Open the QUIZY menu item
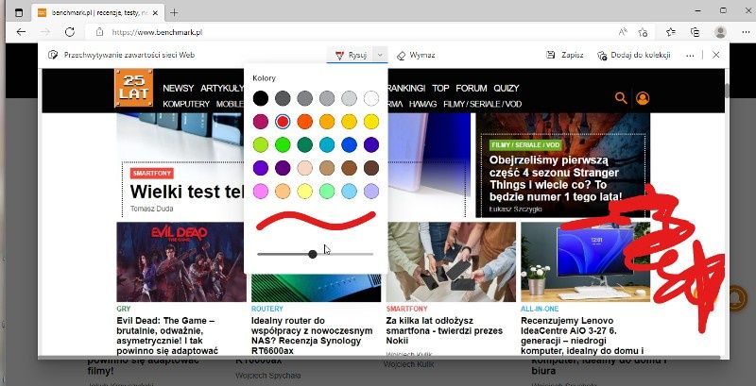Viewport: 756px width, 386px height. pos(507,88)
